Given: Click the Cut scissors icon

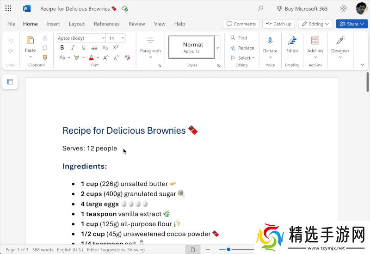Looking at the screenshot, I should 45,38.
